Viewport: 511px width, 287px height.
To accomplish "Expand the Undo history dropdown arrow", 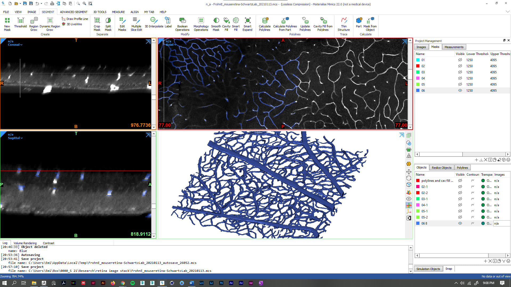I will [x=41, y=3].
